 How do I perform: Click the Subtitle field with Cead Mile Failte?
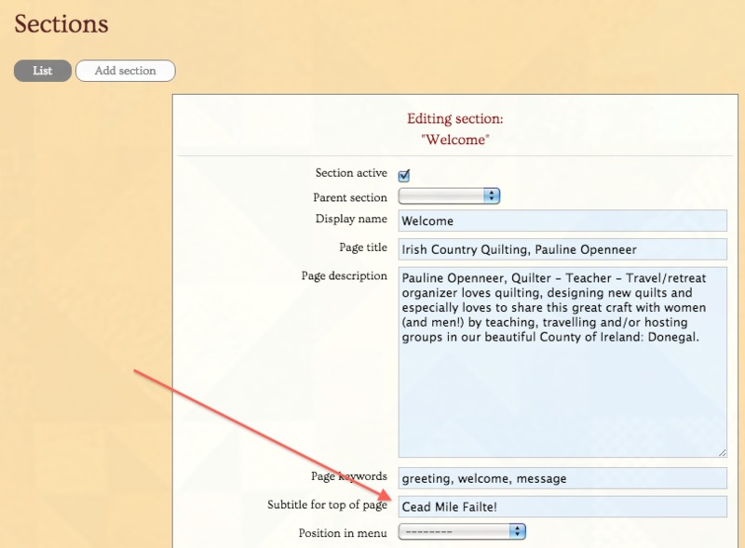562,506
